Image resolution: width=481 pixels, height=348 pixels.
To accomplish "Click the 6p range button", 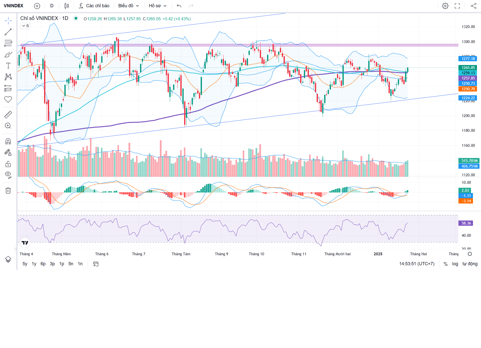I will 43,264.
